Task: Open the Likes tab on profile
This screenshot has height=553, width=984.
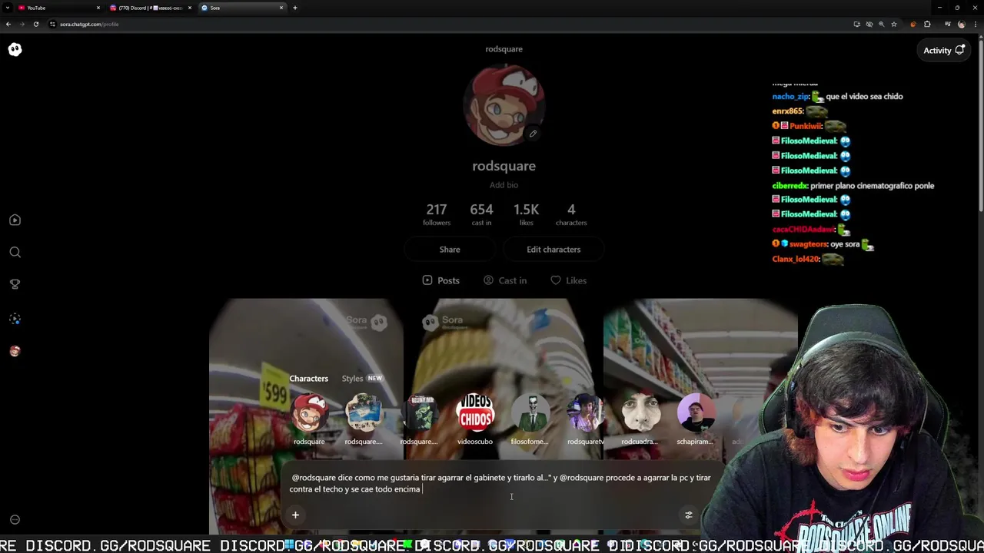Action: tap(568, 280)
